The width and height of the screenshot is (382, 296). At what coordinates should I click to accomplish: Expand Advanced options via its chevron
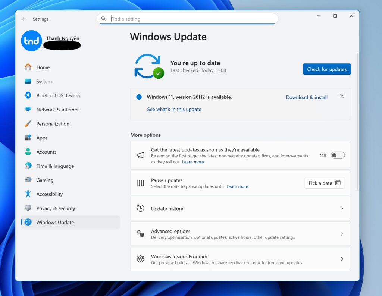pos(342,234)
